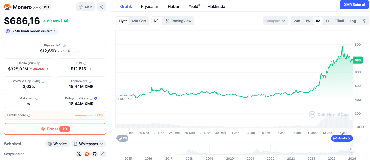Viewport: 370px width, 161px height.
Task: Click the blue verified badge on Dolaşımdaki arz
Action: pyautogui.click(x=96, y=98)
